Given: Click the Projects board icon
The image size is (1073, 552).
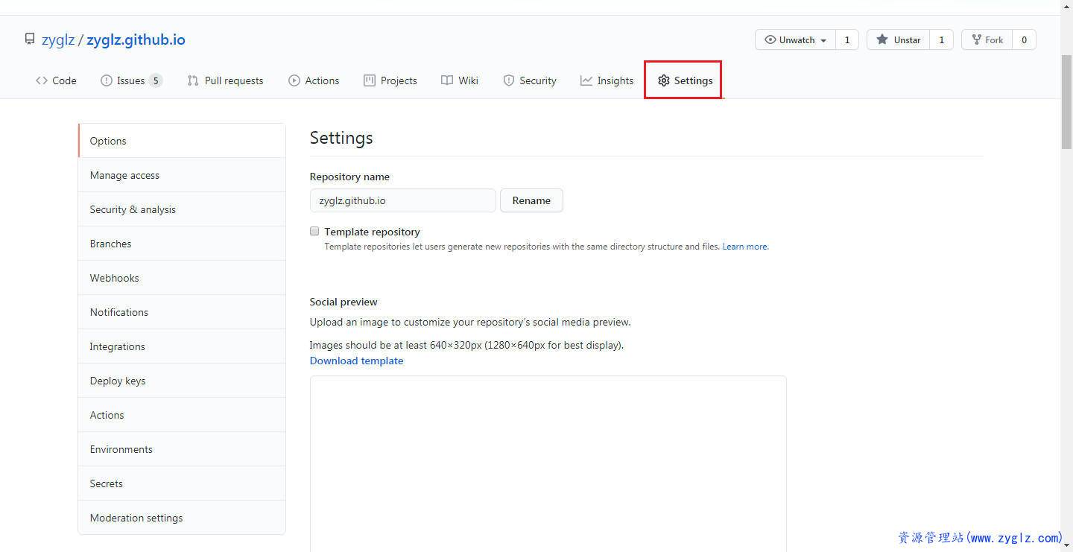Looking at the screenshot, I should pos(370,80).
